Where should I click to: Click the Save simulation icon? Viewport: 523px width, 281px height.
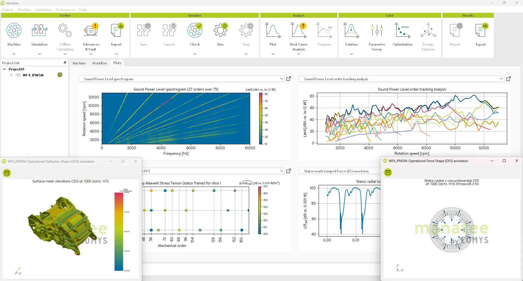pos(144,30)
